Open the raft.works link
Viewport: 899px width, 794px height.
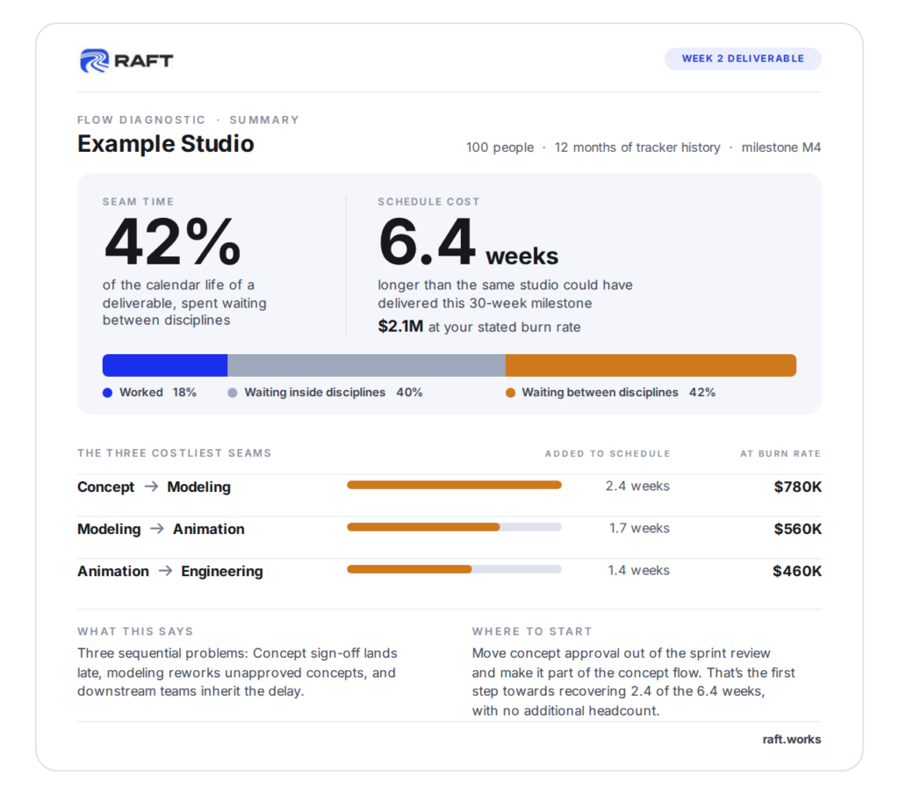click(791, 740)
